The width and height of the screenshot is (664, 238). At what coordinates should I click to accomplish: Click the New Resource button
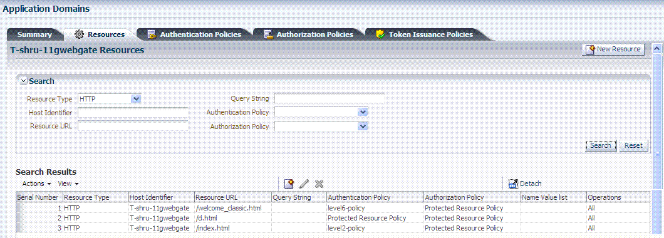click(614, 49)
